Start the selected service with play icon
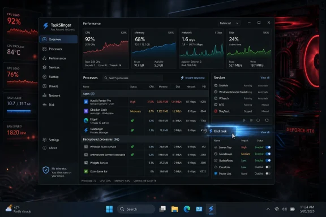 (x=244, y=120)
